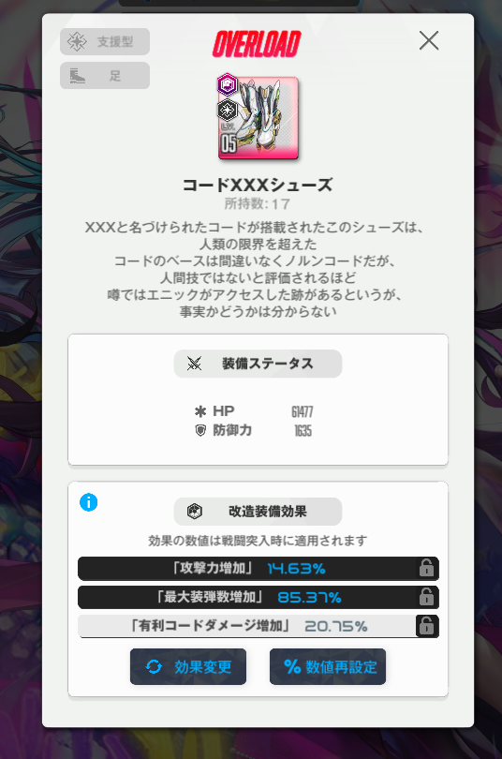Click the cube icon beside 改造装備効果

(195, 512)
